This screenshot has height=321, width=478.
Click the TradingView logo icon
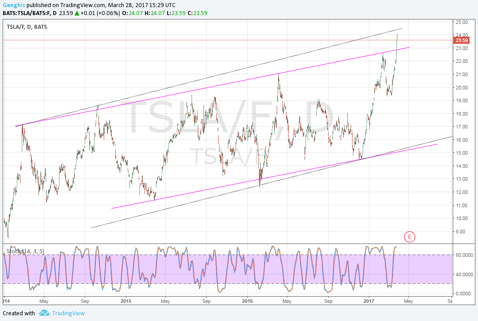point(44,313)
